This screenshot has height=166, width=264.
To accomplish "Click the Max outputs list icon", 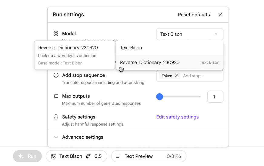I will coord(56,96).
